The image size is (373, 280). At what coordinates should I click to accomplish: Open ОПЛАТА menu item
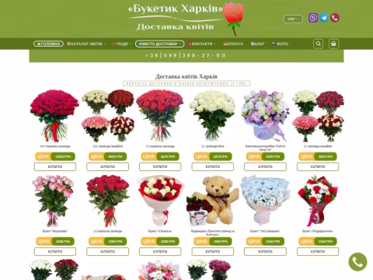(233, 44)
